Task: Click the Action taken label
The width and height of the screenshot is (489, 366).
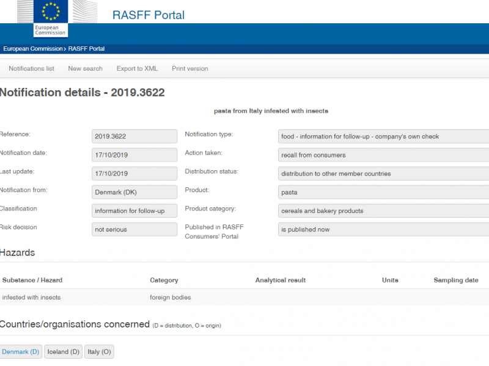Action: click(204, 153)
